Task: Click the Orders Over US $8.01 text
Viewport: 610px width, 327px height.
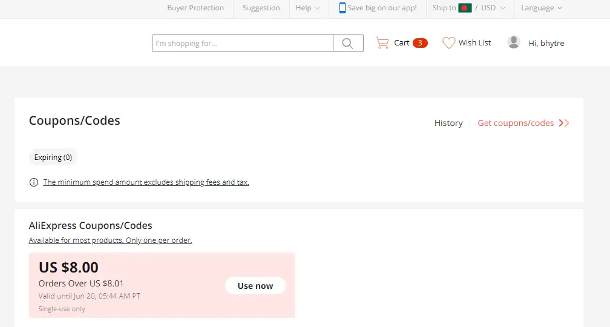Action: click(81, 283)
